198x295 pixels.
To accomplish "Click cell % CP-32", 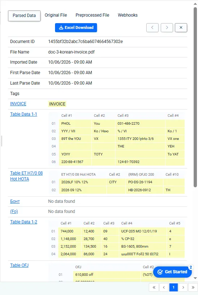I will 143,239.
